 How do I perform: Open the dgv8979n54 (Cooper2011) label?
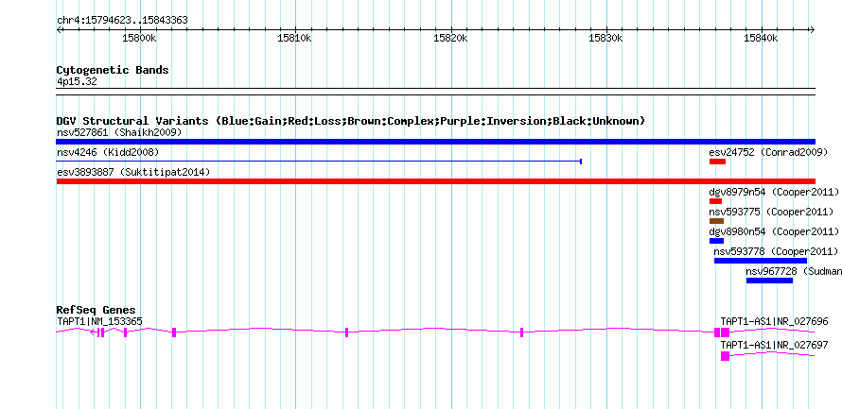tap(774, 192)
